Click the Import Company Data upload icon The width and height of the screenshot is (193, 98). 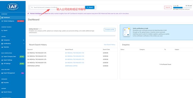click(2, 57)
